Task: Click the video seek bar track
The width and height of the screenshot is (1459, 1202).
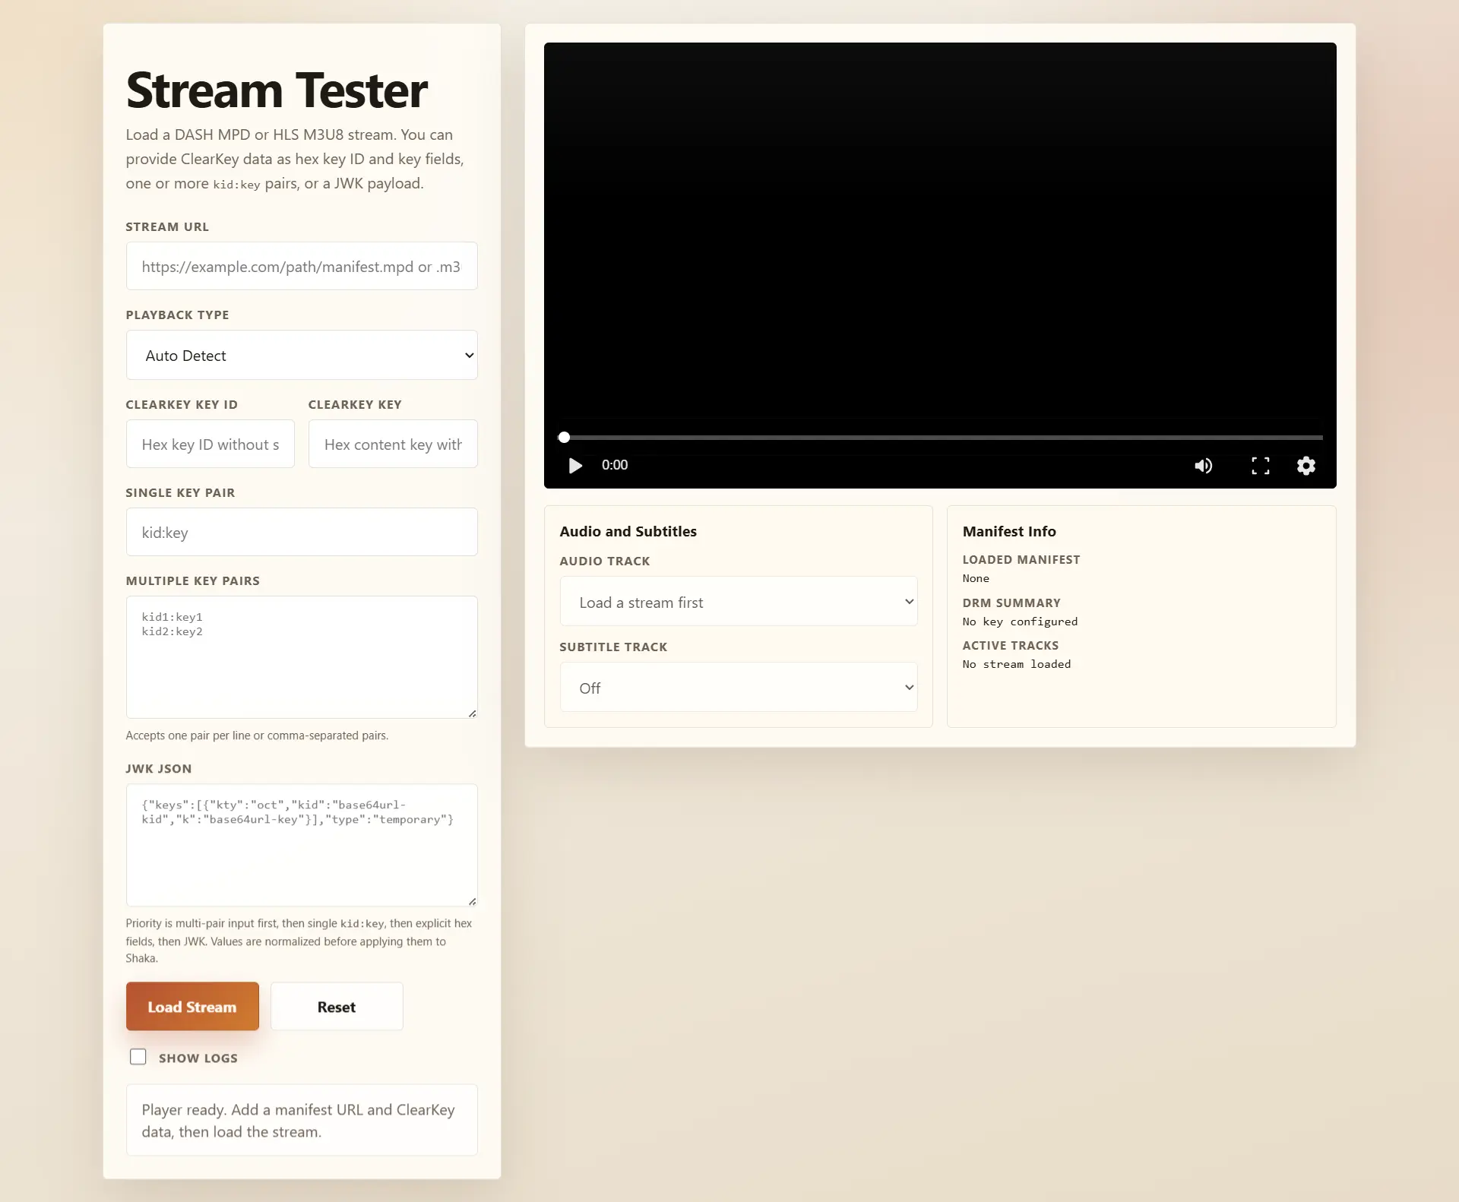Action: pos(942,438)
